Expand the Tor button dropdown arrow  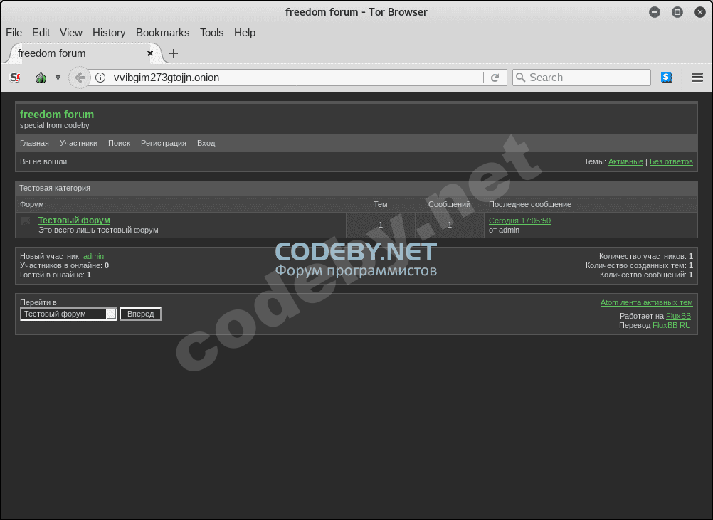point(58,78)
